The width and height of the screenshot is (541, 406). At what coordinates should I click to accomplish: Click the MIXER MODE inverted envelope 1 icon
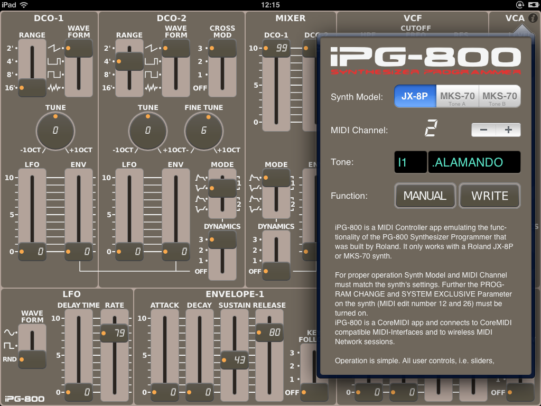click(255, 188)
